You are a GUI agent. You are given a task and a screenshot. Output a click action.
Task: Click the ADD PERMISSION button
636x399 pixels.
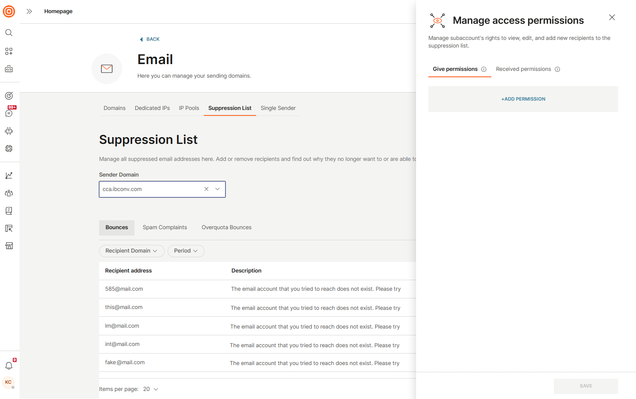point(523,99)
